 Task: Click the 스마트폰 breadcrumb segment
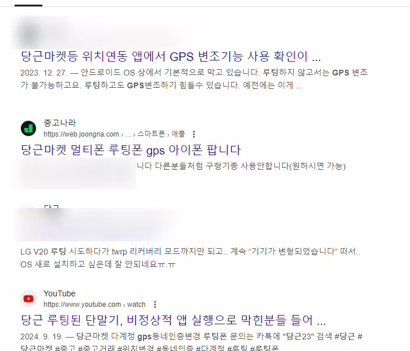[x=151, y=134]
